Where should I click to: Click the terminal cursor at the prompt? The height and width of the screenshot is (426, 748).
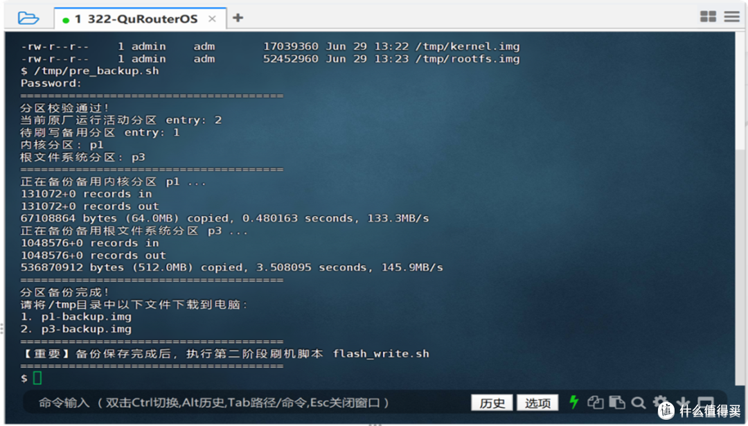(x=37, y=378)
